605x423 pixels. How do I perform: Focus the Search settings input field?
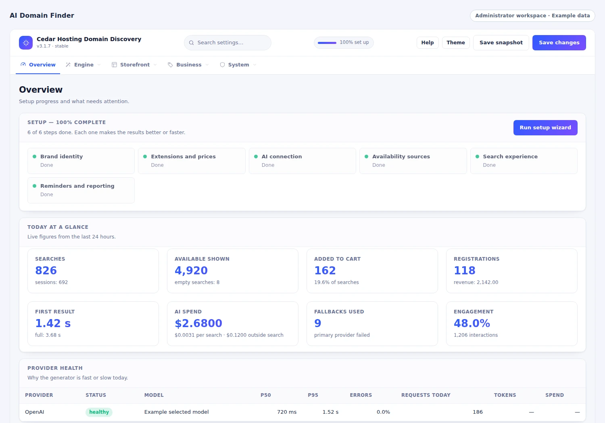point(227,43)
